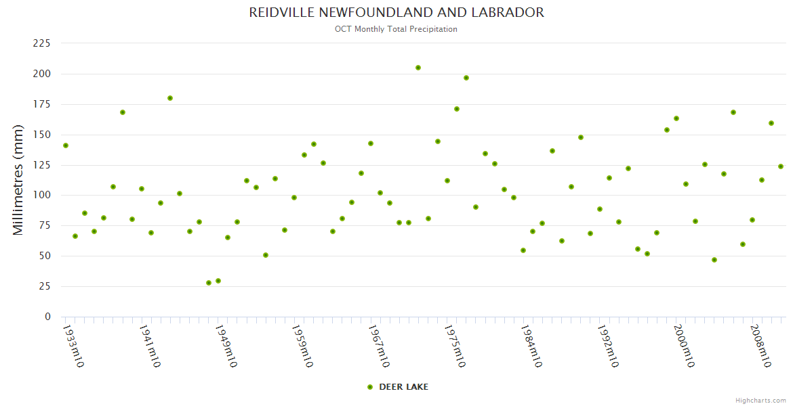Viewport: 793px width, 406px height.
Task: Click the highest data point near 205 mm
Action: (x=418, y=68)
